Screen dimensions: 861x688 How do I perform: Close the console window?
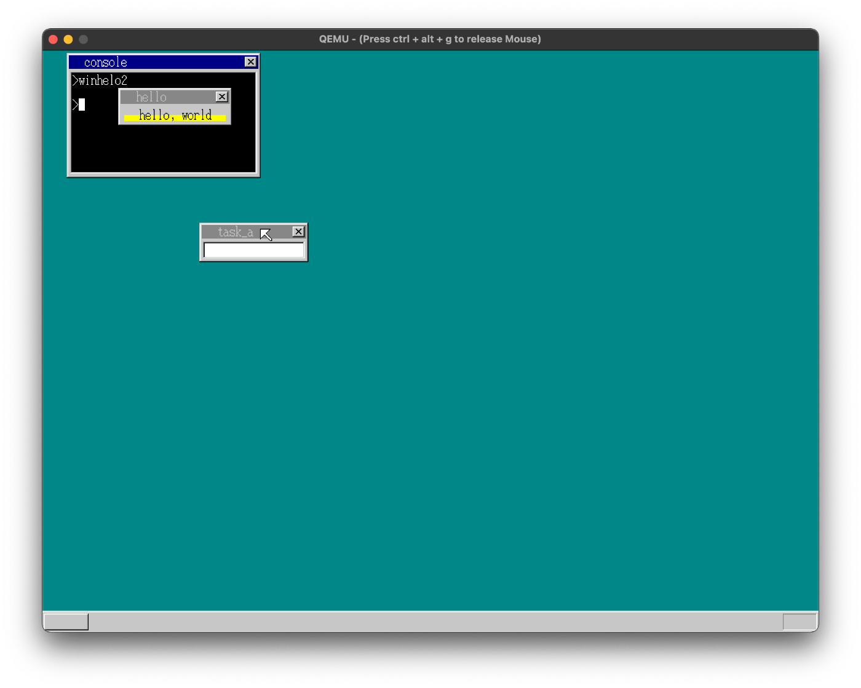tap(250, 62)
